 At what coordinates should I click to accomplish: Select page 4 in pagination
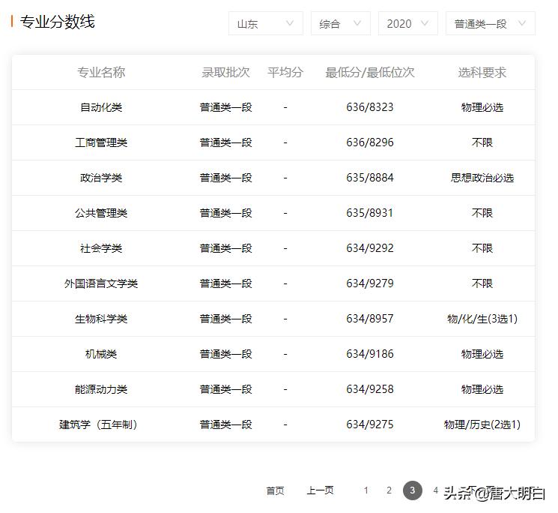click(x=435, y=490)
